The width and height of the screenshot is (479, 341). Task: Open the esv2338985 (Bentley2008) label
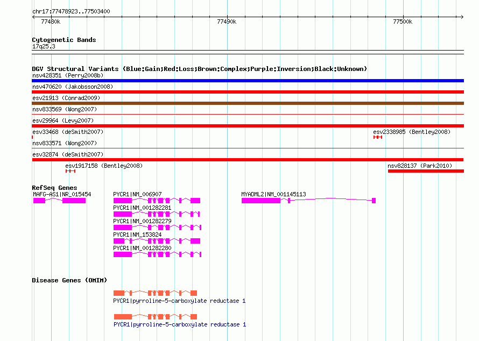(x=412, y=132)
